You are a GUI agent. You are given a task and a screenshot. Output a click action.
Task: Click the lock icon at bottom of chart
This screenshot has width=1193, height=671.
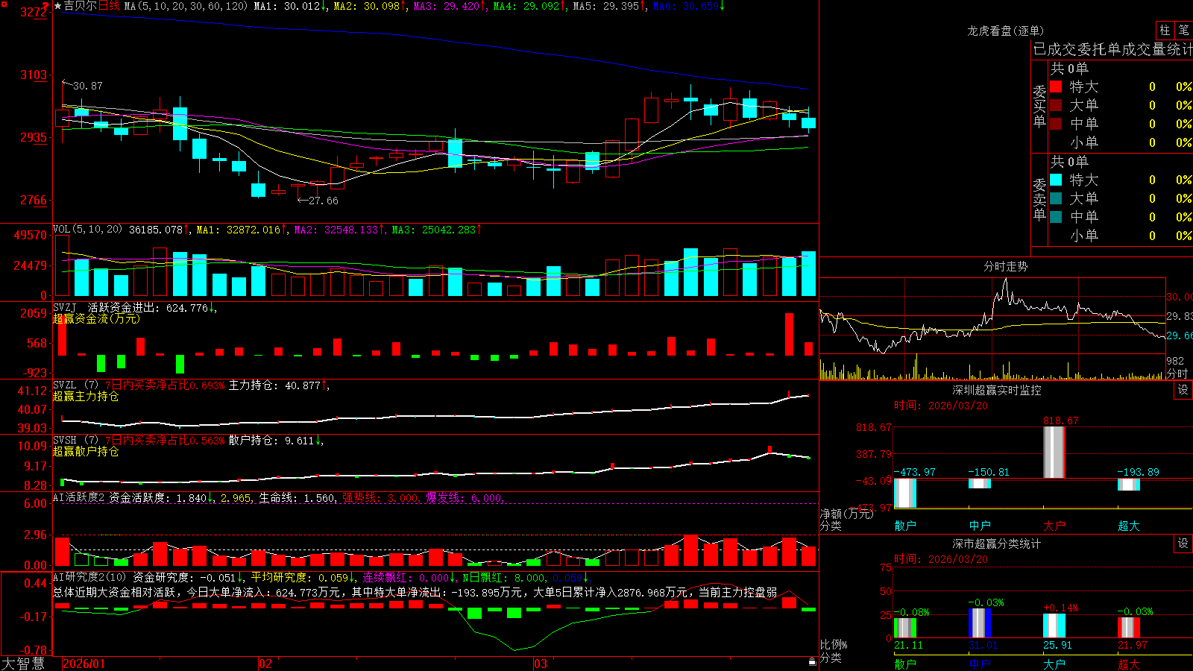[812, 662]
